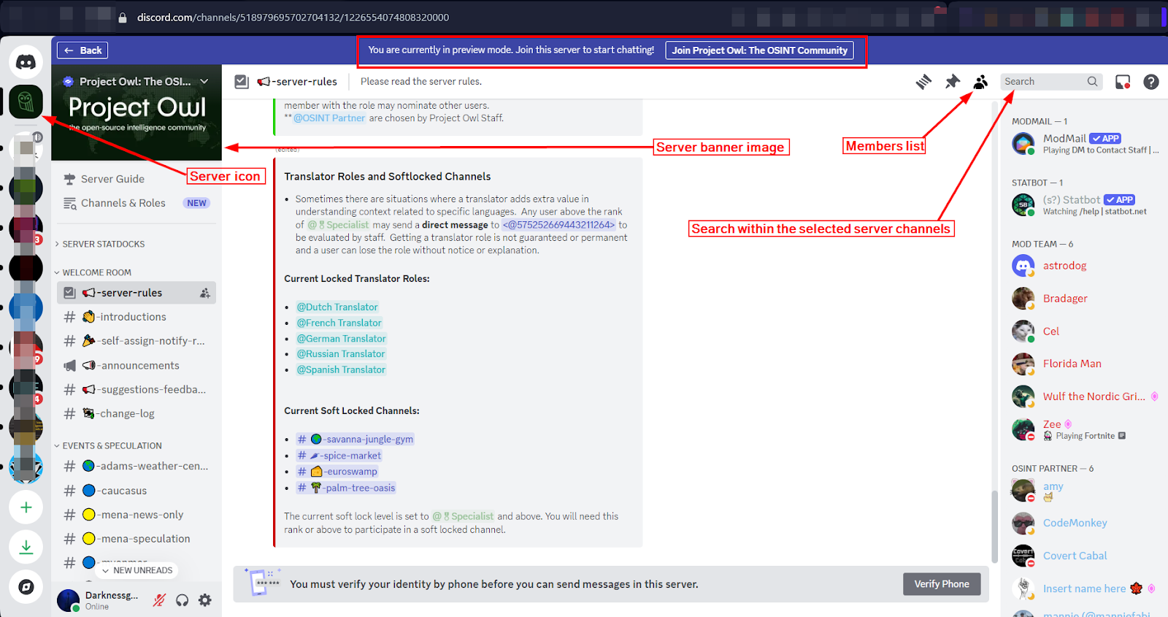The image size is (1168, 617).
Task: Toggle the members list
Action: click(x=980, y=82)
